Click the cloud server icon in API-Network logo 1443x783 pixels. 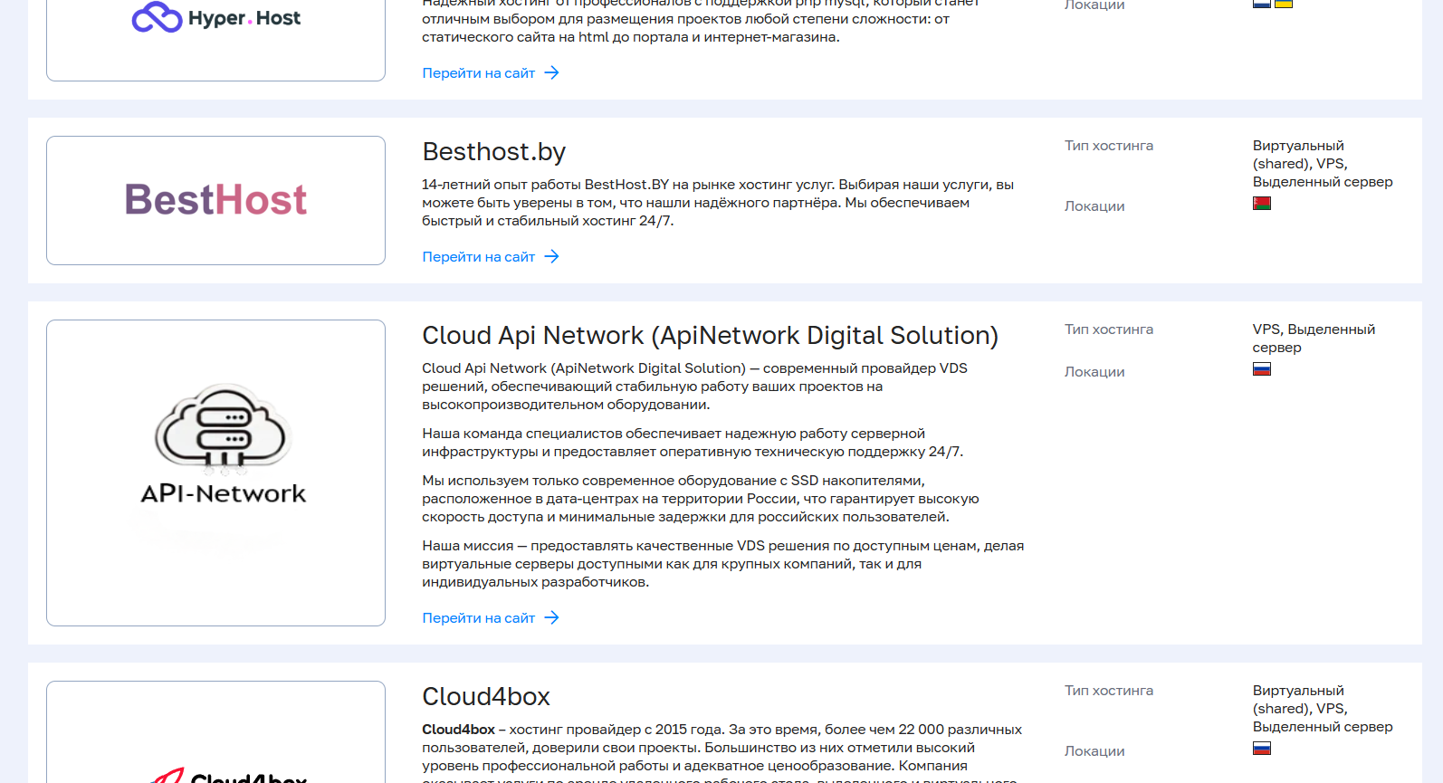click(223, 429)
